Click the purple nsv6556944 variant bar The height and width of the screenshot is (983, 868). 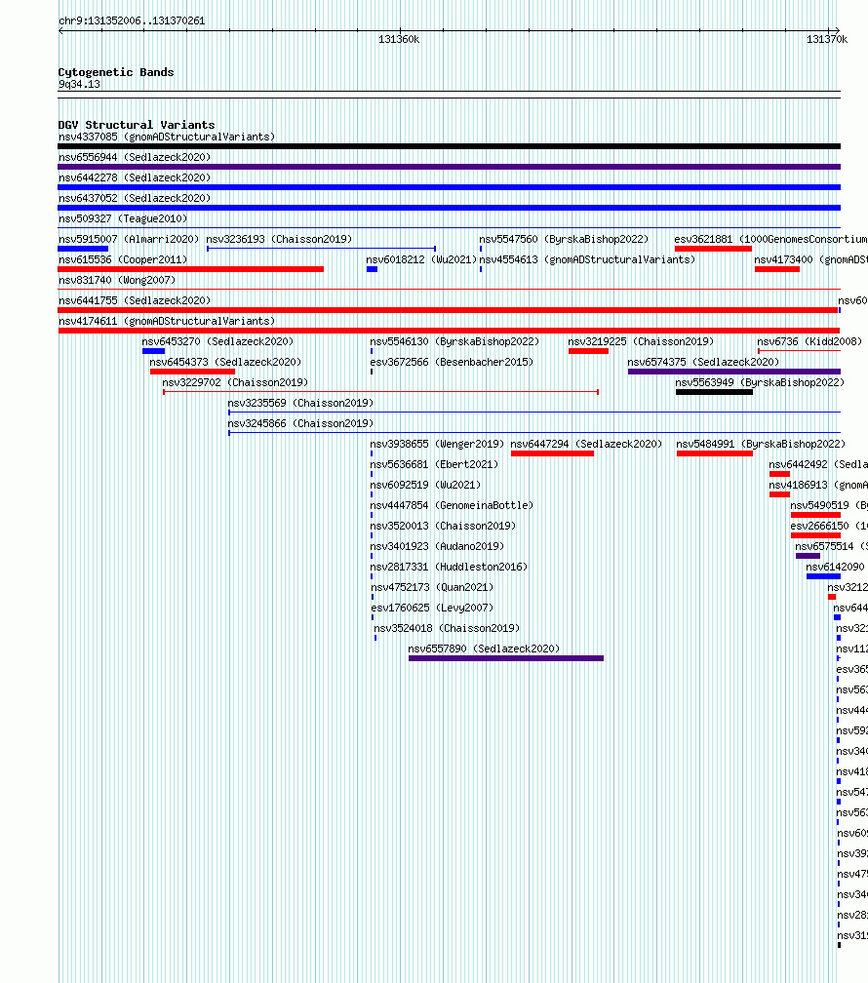(x=449, y=167)
